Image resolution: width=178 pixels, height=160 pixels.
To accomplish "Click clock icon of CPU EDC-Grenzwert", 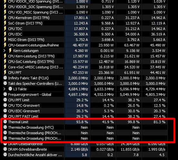I will [5, 111].
